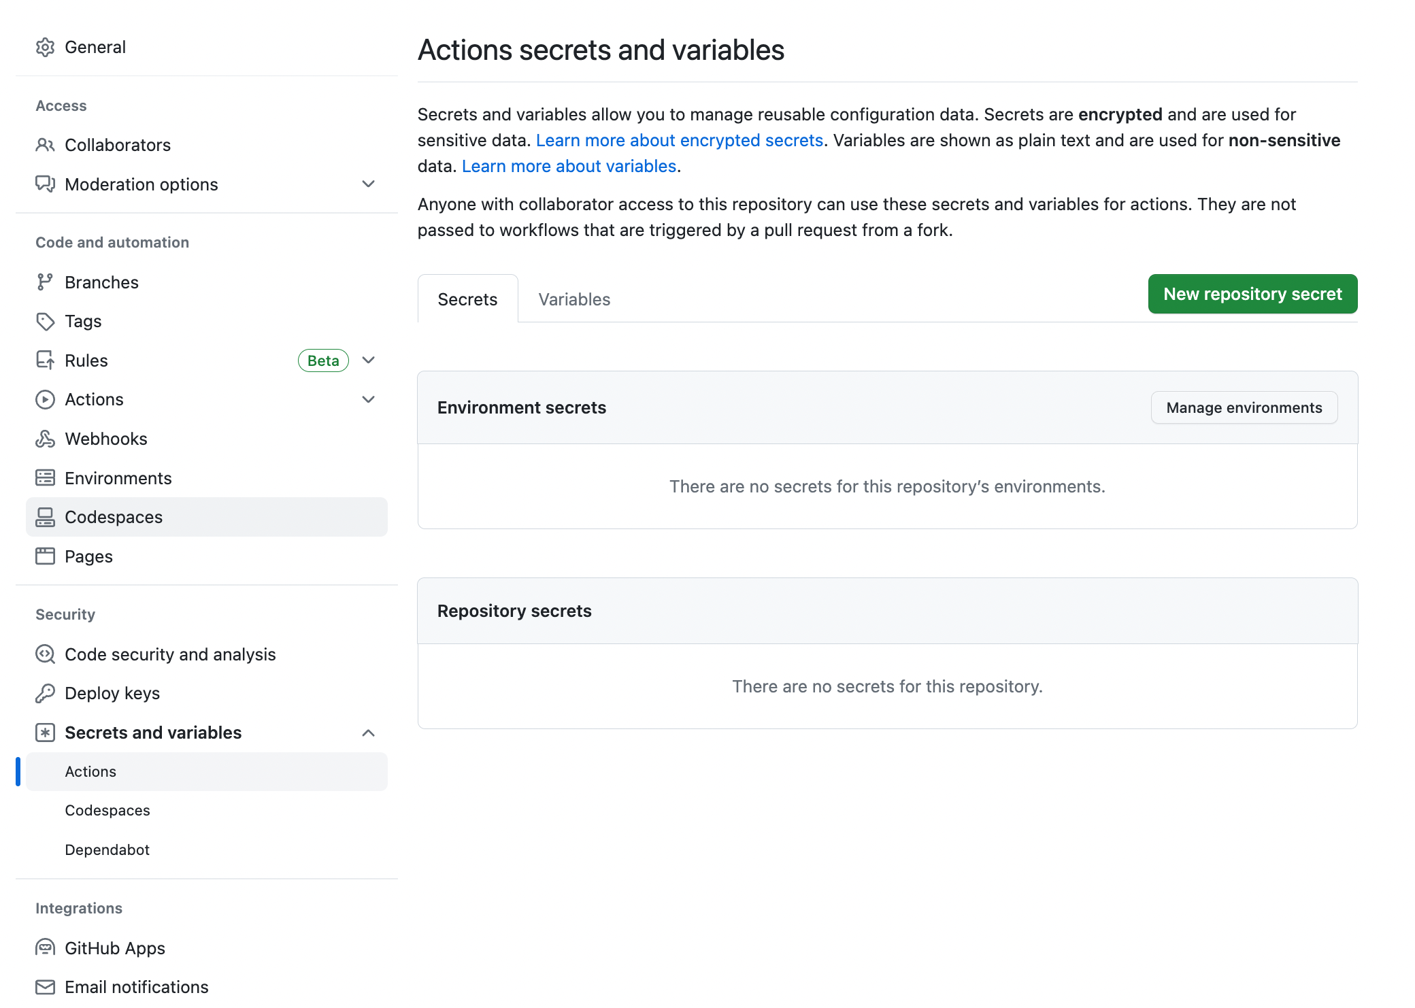This screenshot has height=1008, width=1415.
Task: Click the New repository secret button
Action: click(x=1252, y=294)
